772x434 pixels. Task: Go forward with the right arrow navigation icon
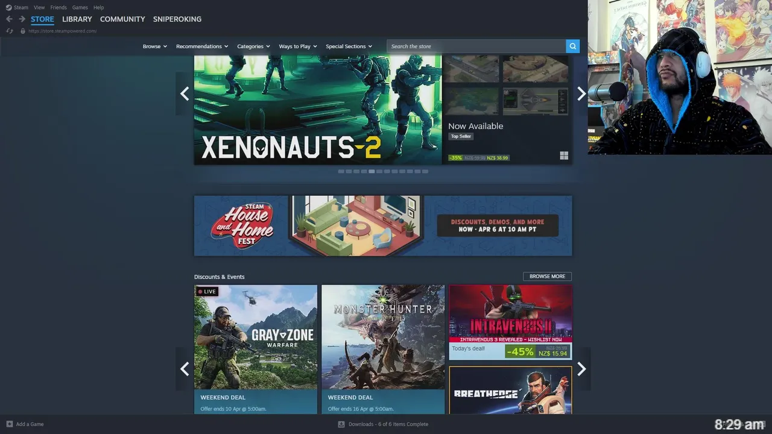pos(22,19)
